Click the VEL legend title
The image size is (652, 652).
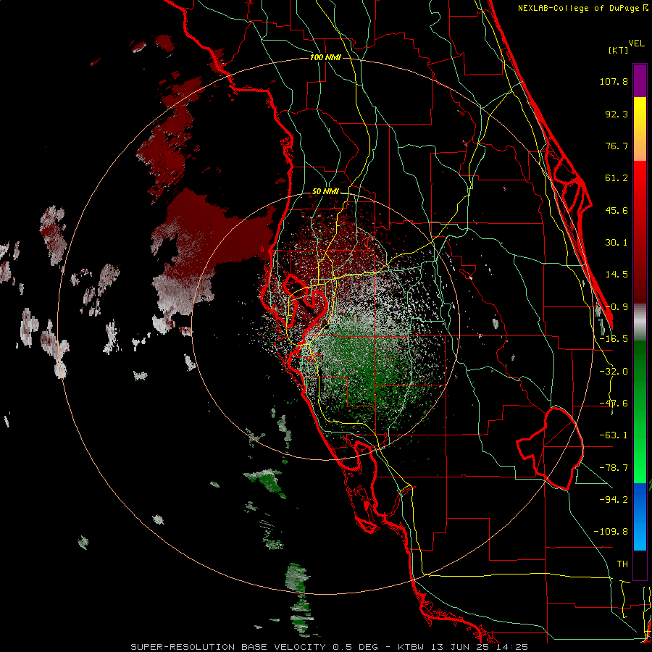click(x=637, y=43)
